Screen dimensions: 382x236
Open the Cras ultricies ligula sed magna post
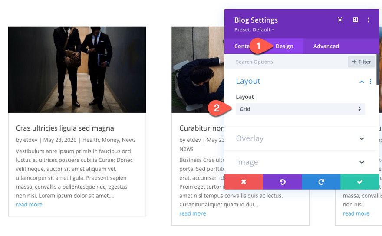tap(65, 128)
